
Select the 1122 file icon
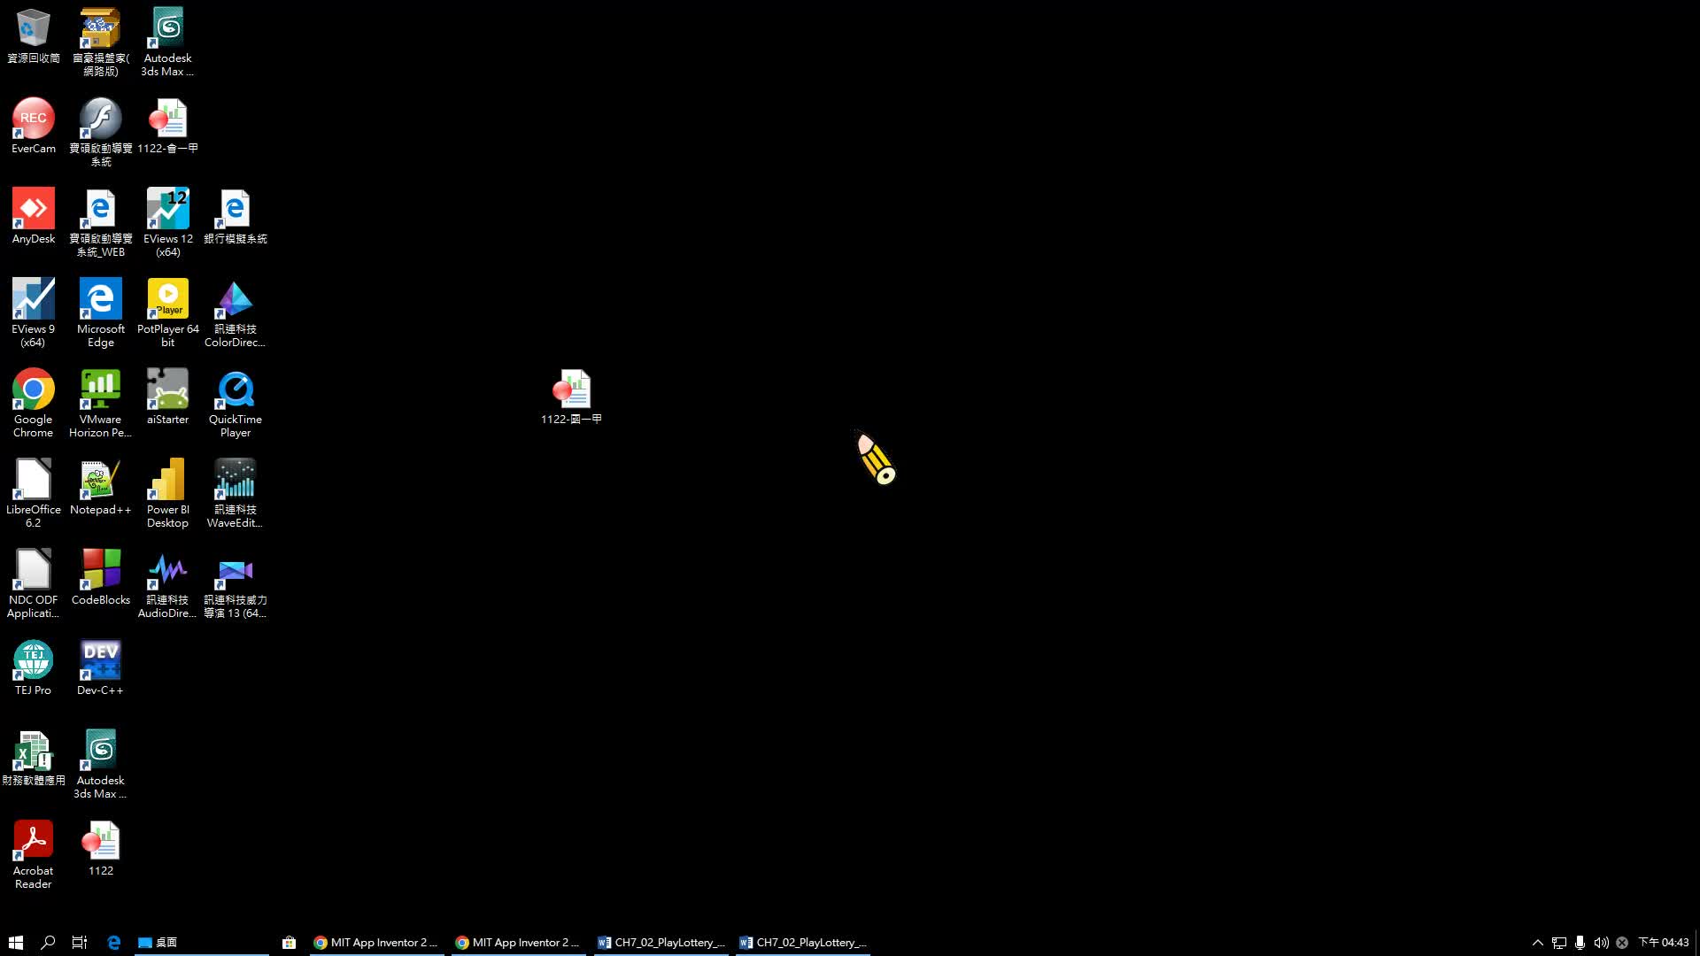click(x=101, y=848)
